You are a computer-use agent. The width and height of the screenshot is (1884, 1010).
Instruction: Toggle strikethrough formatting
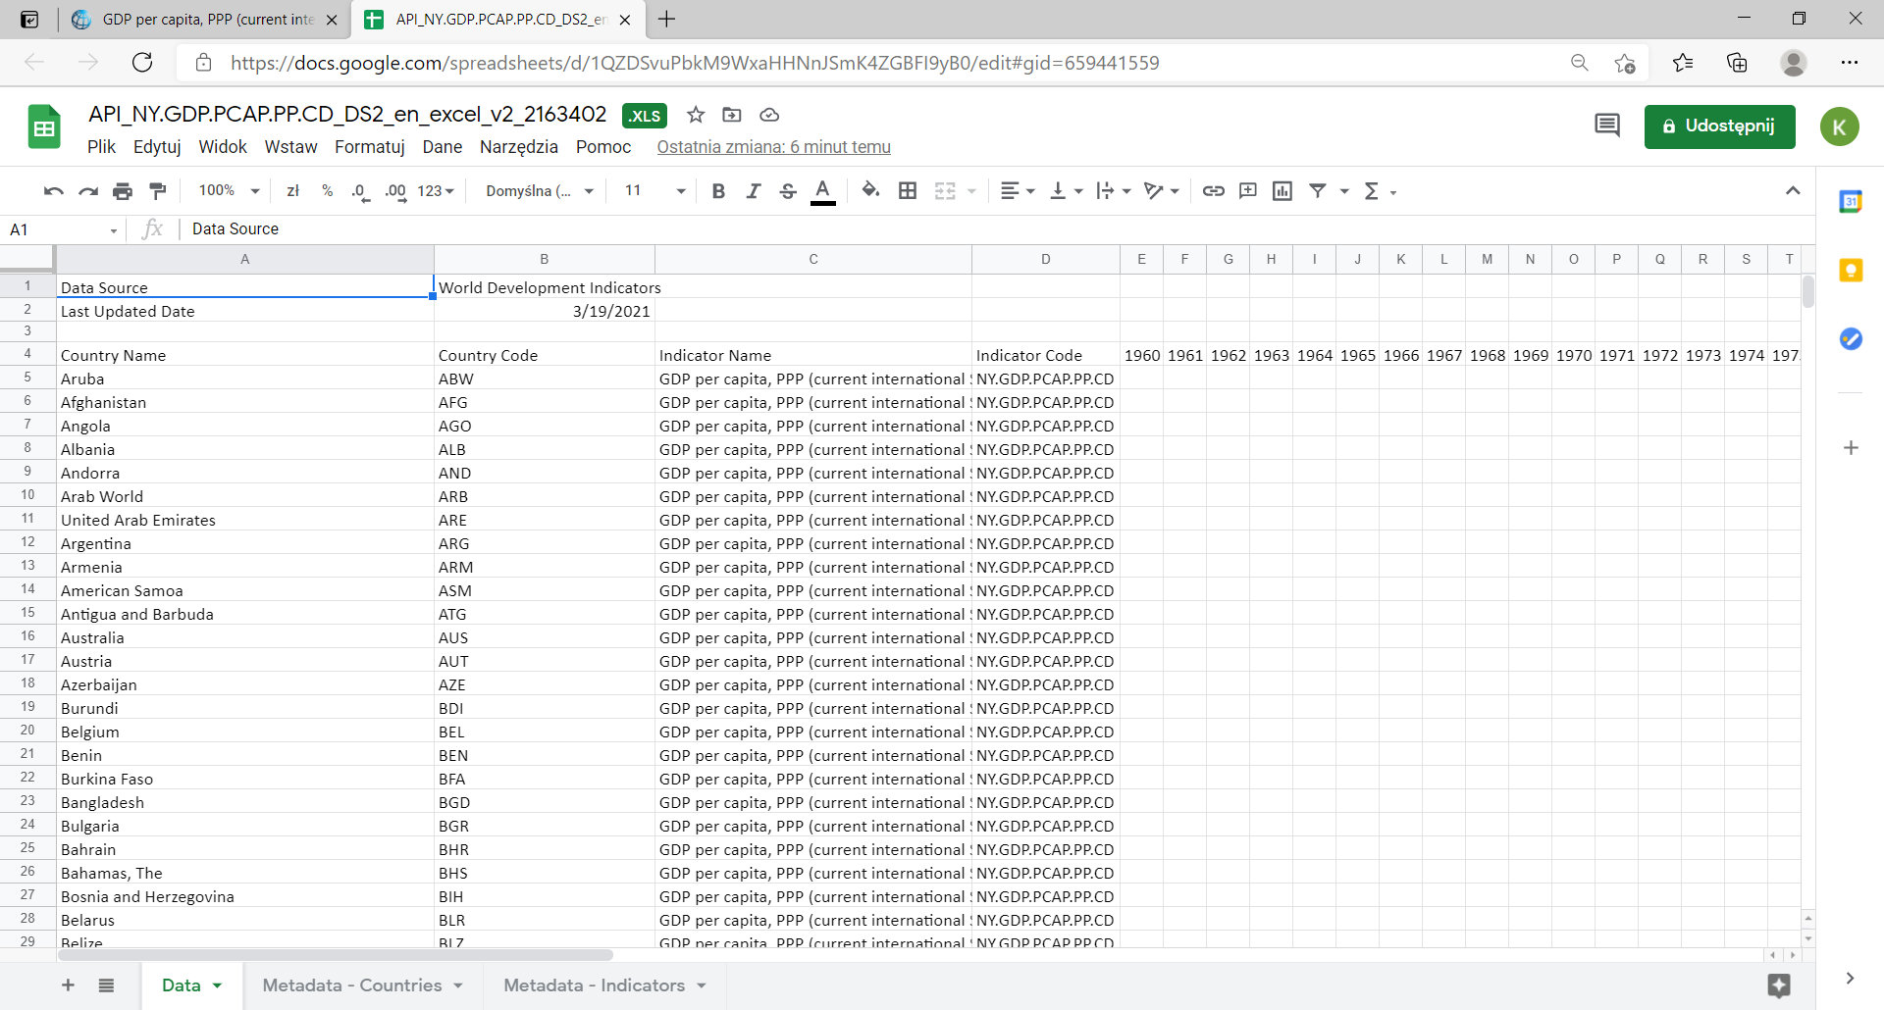point(787,191)
